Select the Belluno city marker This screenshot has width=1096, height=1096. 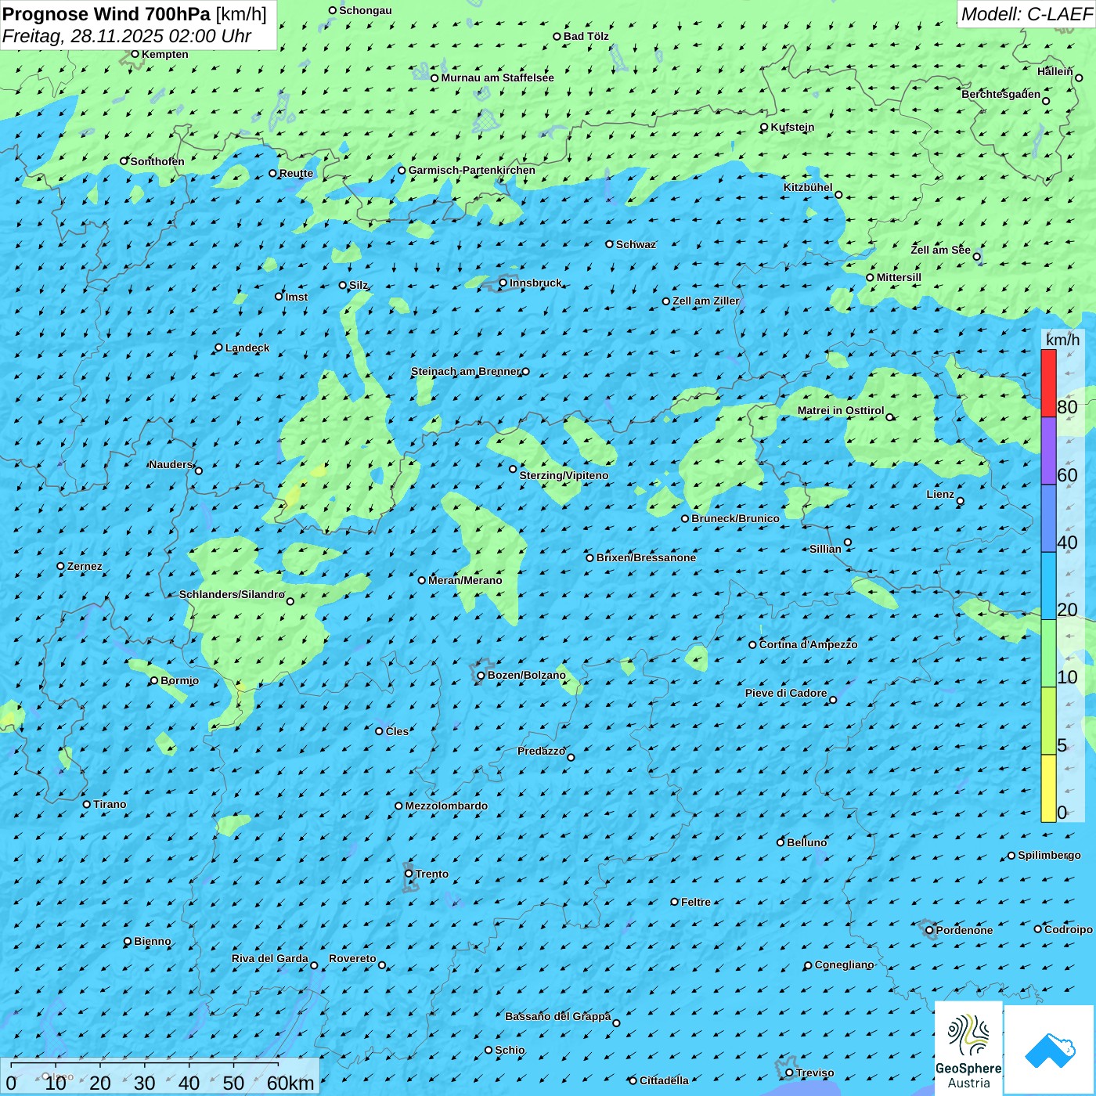pos(781,842)
